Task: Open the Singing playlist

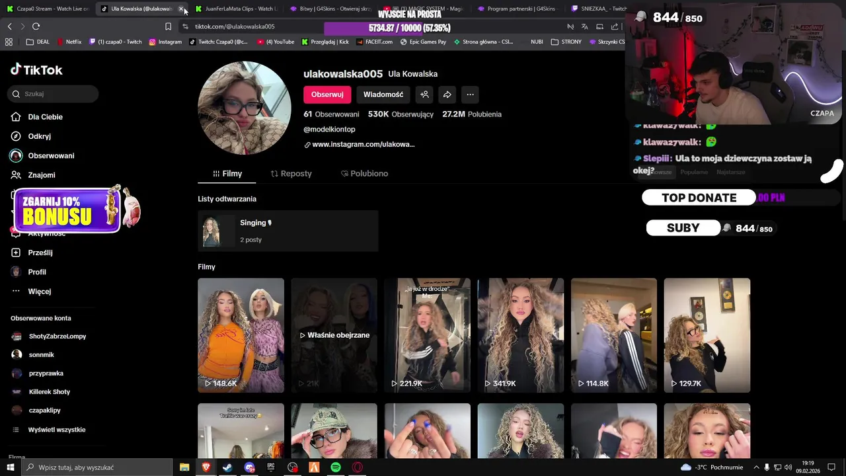Action: point(288,231)
